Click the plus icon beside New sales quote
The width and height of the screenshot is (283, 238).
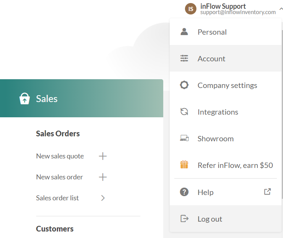pyautogui.click(x=103, y=156)
